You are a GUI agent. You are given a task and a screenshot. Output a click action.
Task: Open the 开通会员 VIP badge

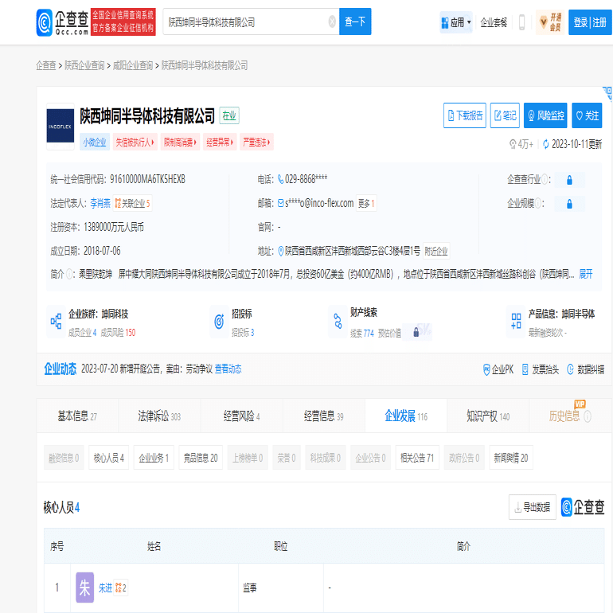point(550,22)
